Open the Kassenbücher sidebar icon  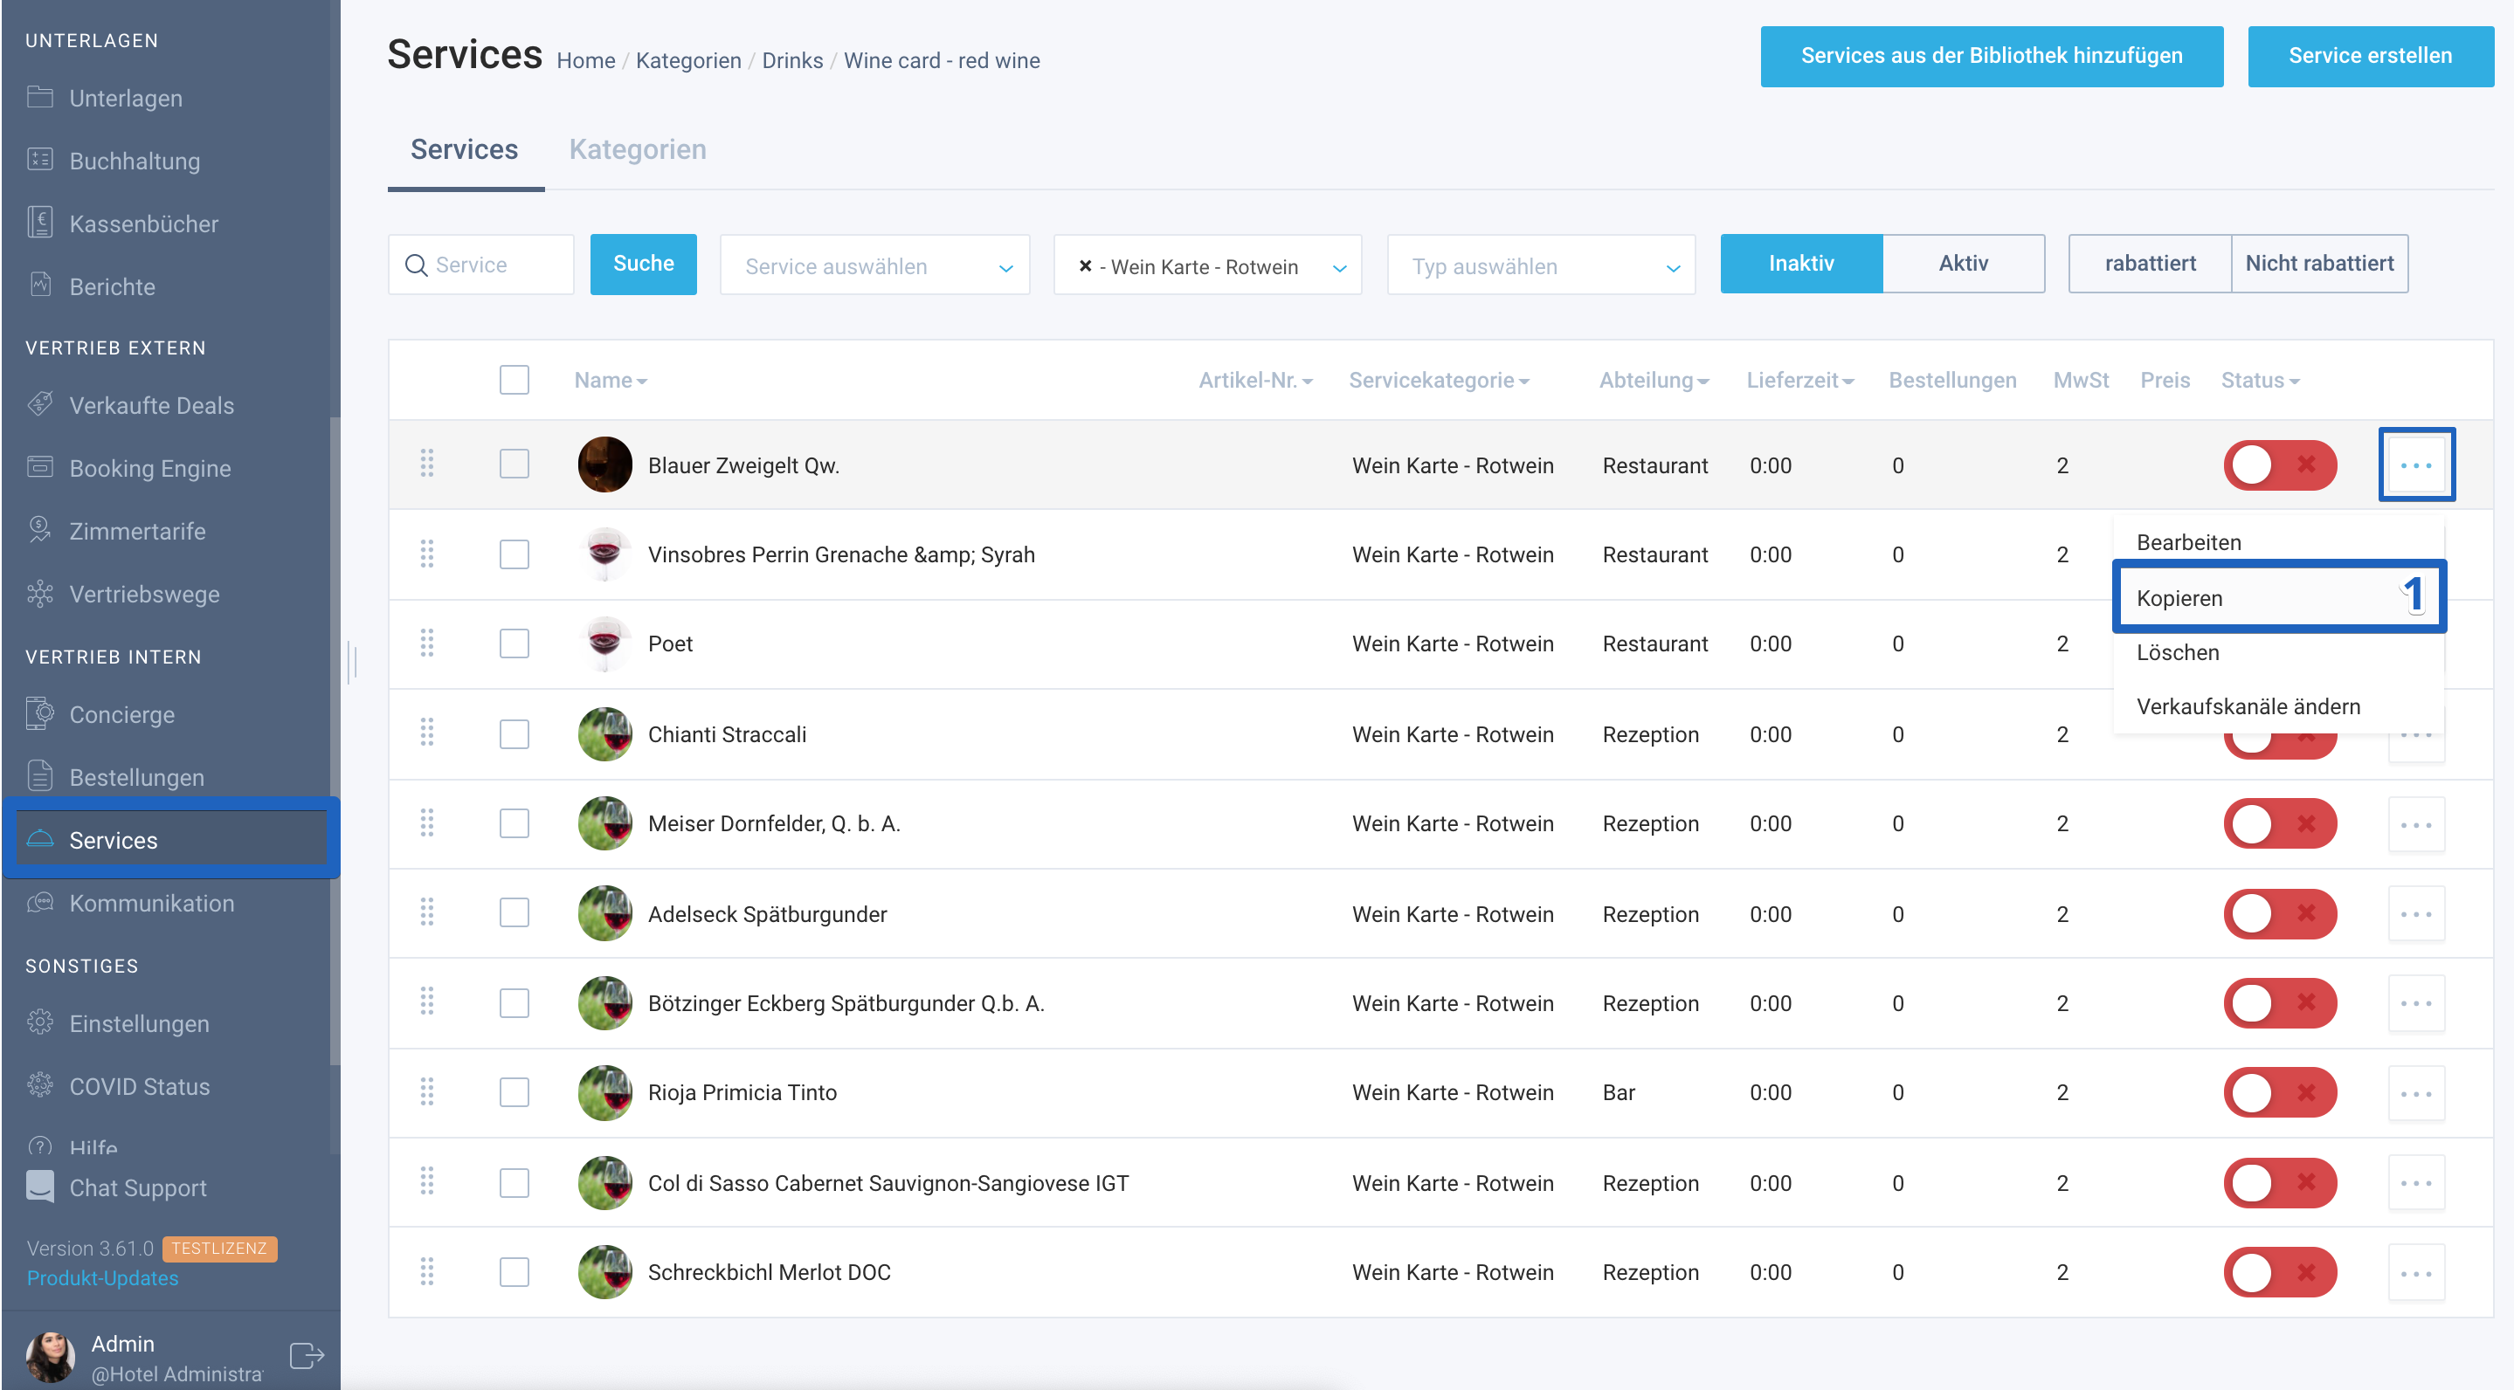tap(40, 224)
